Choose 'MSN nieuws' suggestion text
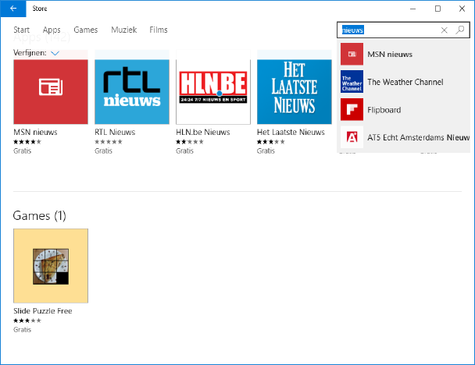Screen dimensions: 475x365 click(390, 55)
